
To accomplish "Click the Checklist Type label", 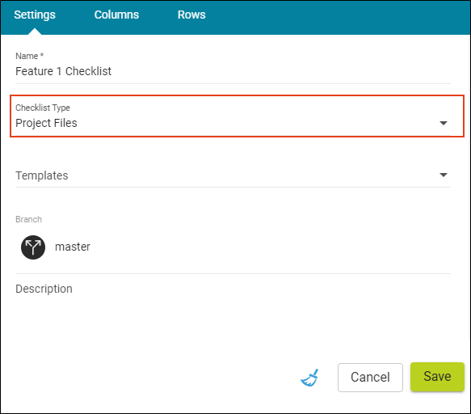I will (x=43, y=108).
